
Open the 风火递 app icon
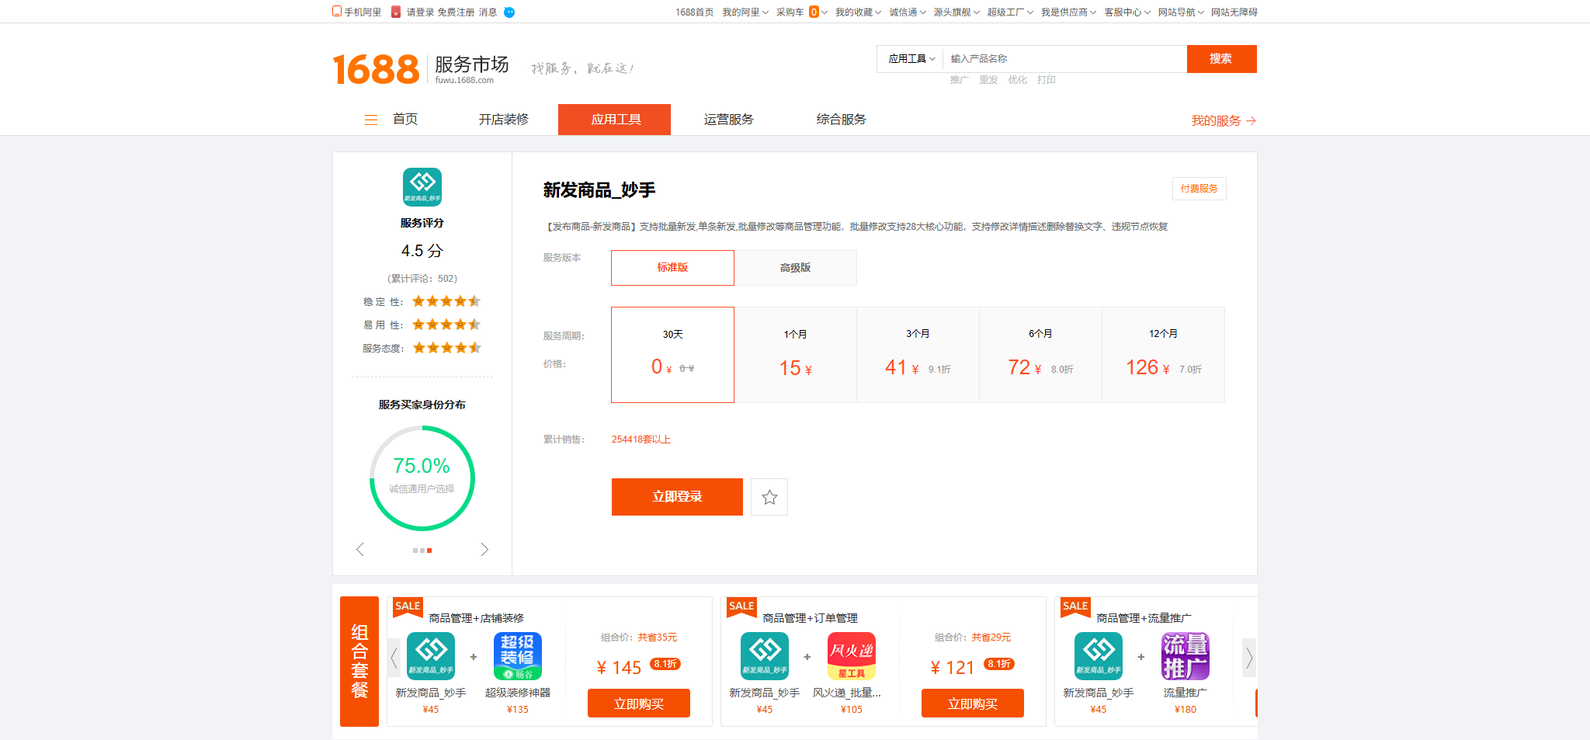tap(852, 656)
